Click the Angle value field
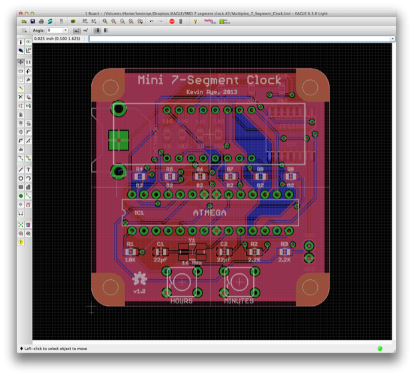 [55, 30]
